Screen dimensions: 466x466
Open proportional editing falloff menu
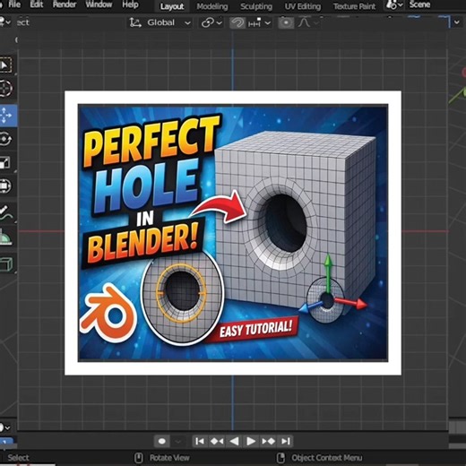(x=307, y=22)
